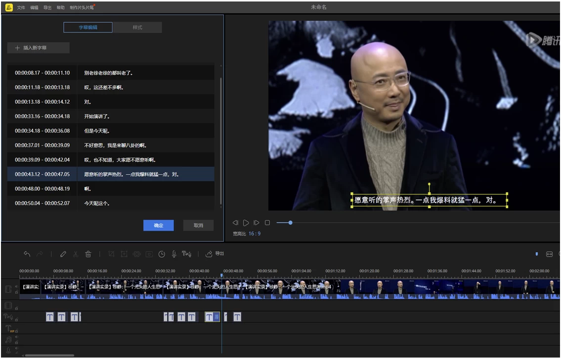Select the pencil edit tool

tap(63, 254)
